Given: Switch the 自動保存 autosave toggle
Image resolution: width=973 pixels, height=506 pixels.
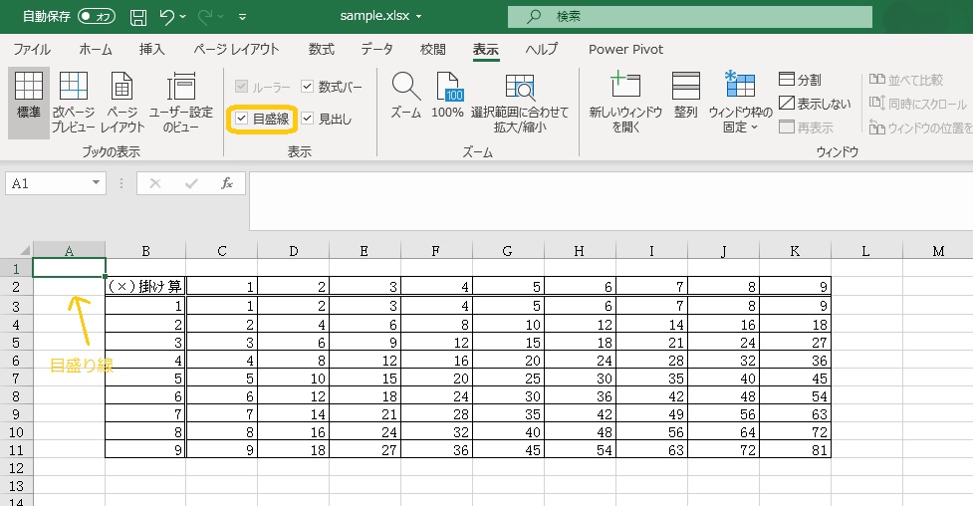Looking at the screenshot, I should tap(96, 17).
